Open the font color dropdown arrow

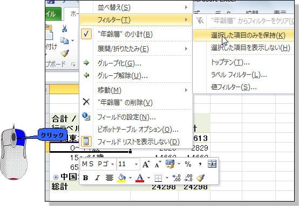pyautogui.click(x=148, y=178)
